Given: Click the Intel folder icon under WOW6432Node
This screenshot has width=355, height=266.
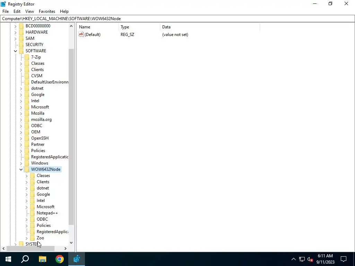Looking at the screenshot, I should 33,201.
